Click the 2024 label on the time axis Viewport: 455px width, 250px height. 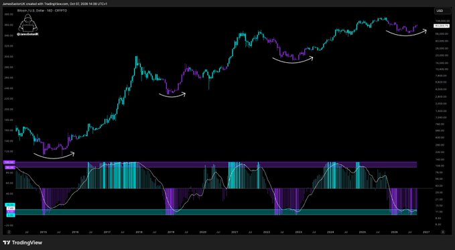click(x=330, y=232)
